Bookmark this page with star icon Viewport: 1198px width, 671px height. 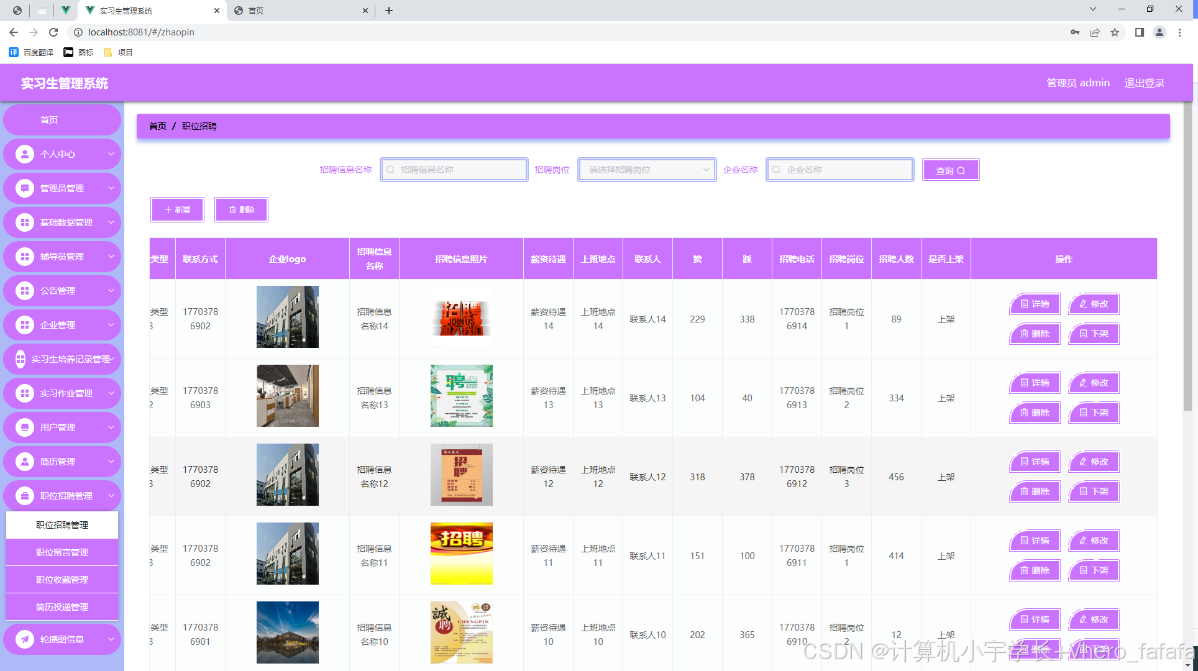pyautogui.click(x=1115, y=32)
